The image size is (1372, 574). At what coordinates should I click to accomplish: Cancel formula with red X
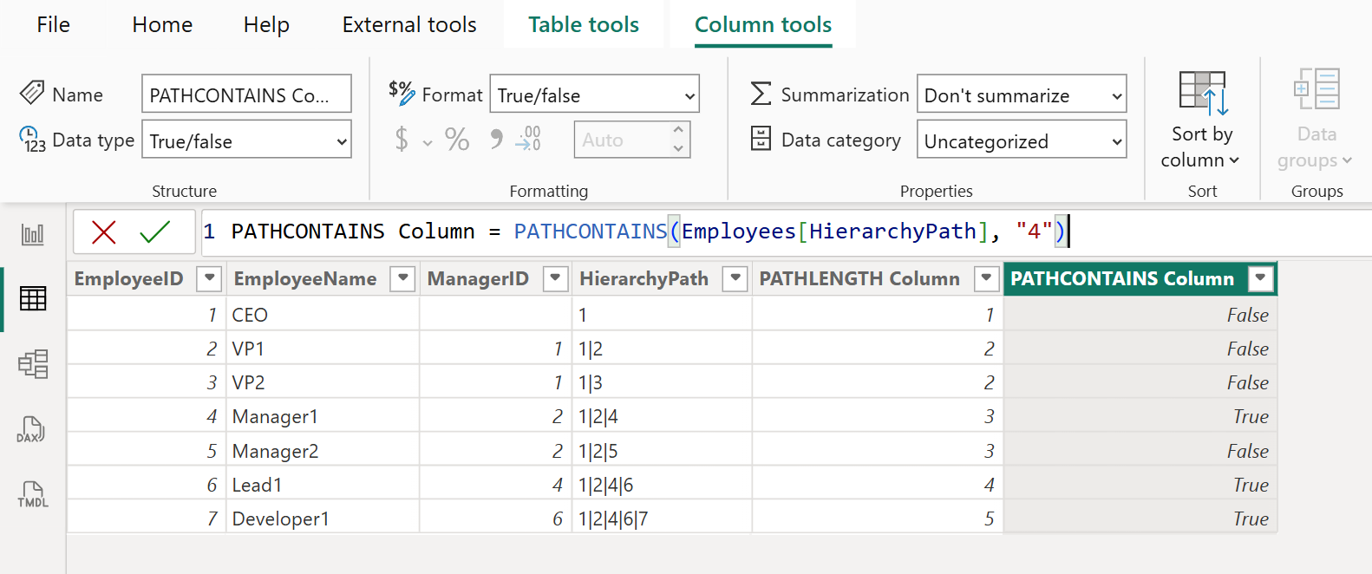104,232
